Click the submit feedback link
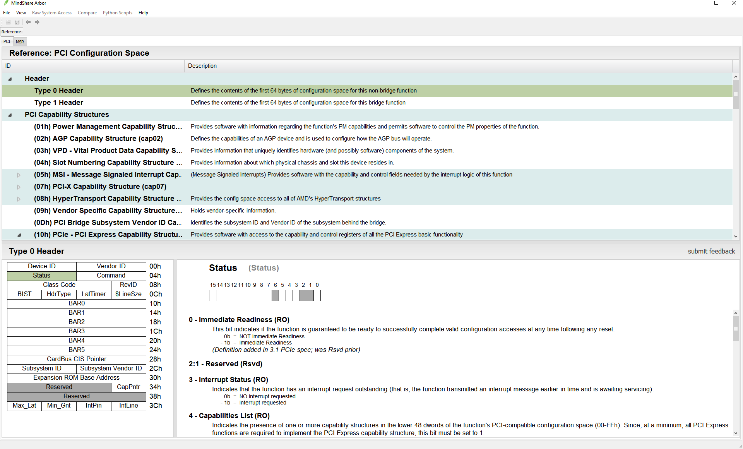 pos(711,251)
